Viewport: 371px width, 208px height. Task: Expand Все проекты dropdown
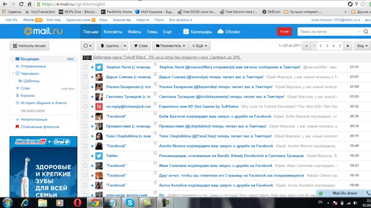(180, 20)
